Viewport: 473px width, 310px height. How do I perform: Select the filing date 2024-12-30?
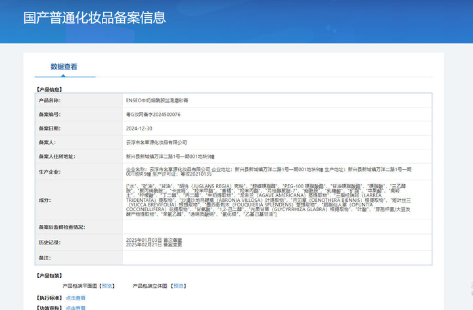[139, 128]
